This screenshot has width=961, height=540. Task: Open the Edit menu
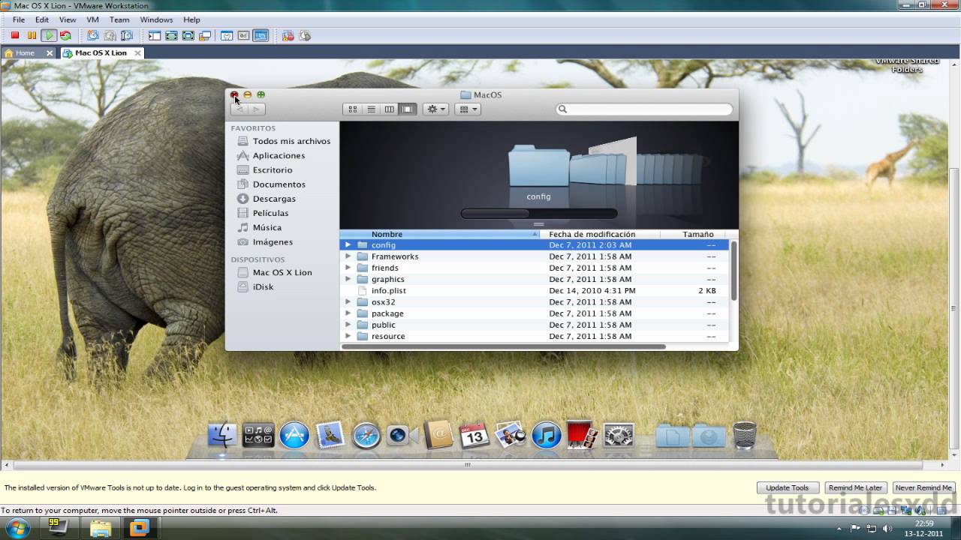click(x=42, y=19)
